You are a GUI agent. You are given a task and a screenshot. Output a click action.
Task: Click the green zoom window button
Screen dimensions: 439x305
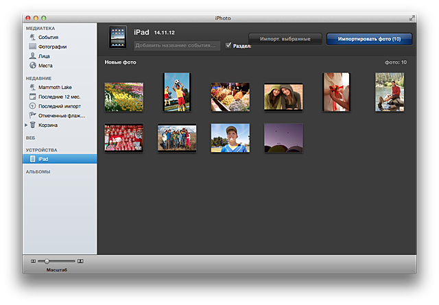pyautogui.click(x=44, y=18)
